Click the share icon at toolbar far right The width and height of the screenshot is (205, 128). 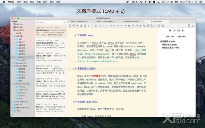tap(193, 25)
